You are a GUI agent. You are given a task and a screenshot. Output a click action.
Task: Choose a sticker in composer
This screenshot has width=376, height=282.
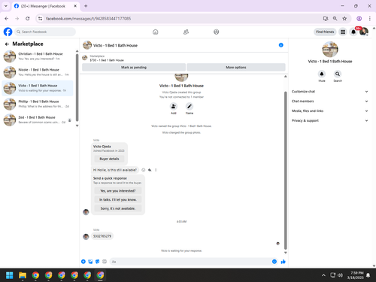(x=98, y=262)
